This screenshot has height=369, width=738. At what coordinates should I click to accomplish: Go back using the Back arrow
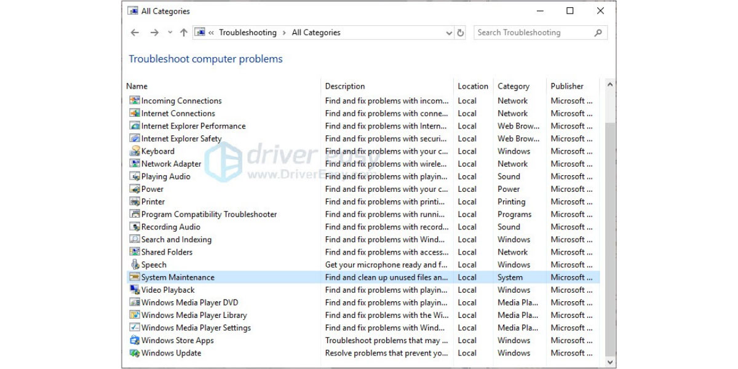[135, 33]
